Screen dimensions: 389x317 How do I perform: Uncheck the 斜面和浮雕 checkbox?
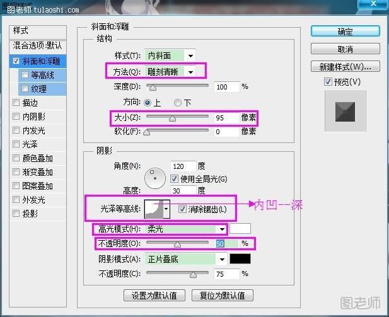(x=16, y=61)
